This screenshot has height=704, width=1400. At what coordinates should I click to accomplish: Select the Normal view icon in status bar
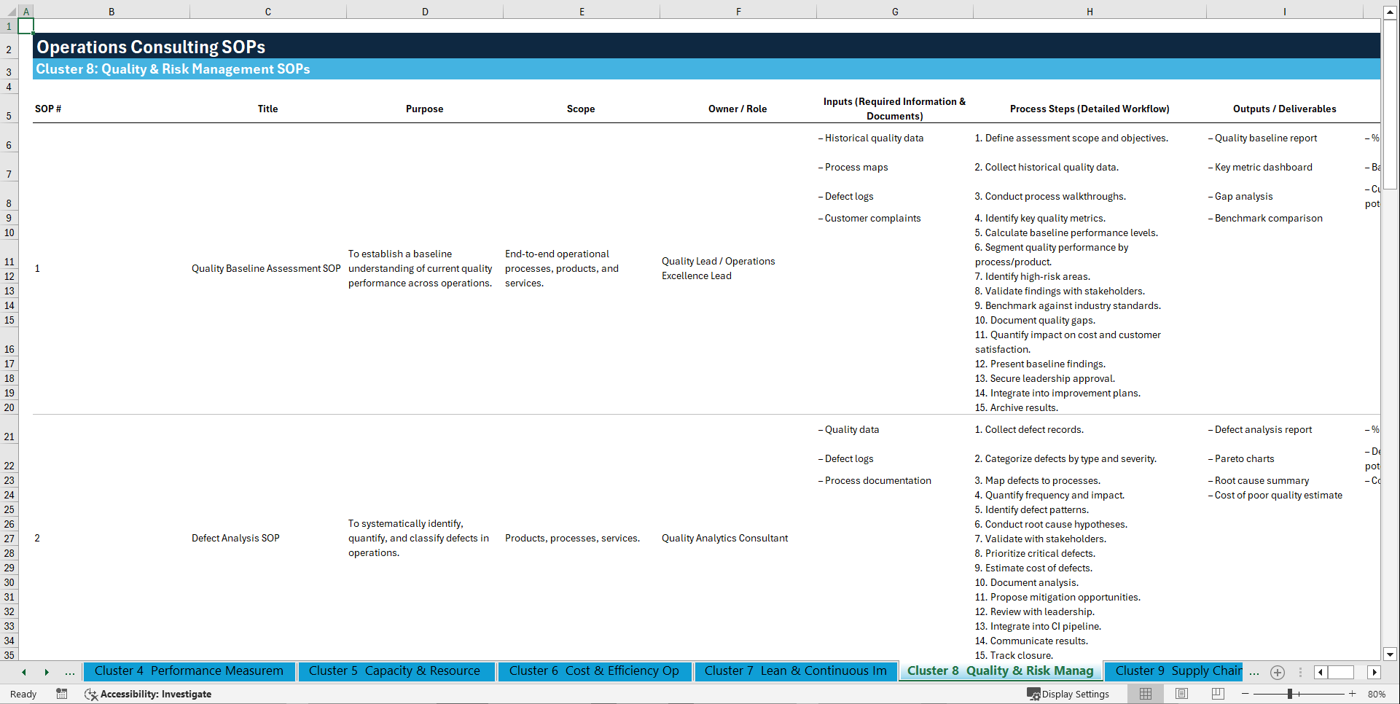click(x=1146, y=694)
